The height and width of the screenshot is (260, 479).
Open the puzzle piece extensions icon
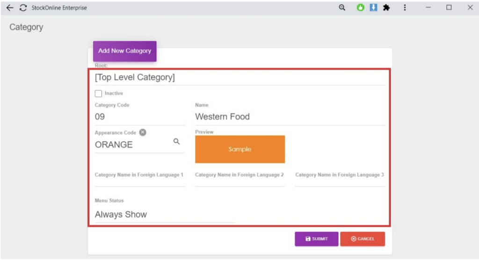386,7
